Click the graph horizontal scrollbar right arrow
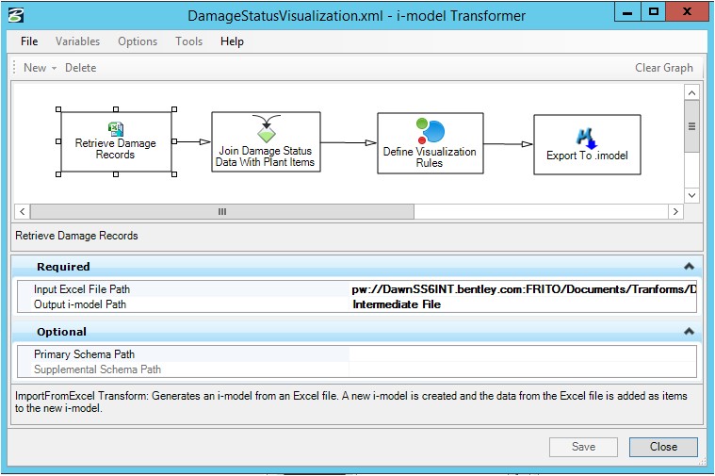The width and height of the screenshot is (715, 476). coord(675,211)
